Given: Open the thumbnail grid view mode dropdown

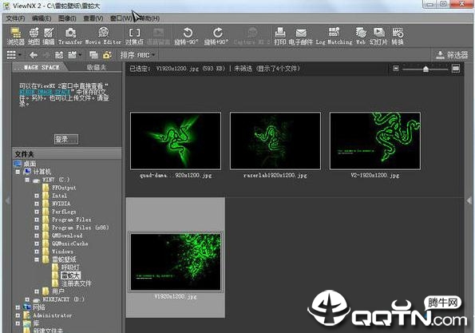Looking at the screenshot, I should 14,55.
